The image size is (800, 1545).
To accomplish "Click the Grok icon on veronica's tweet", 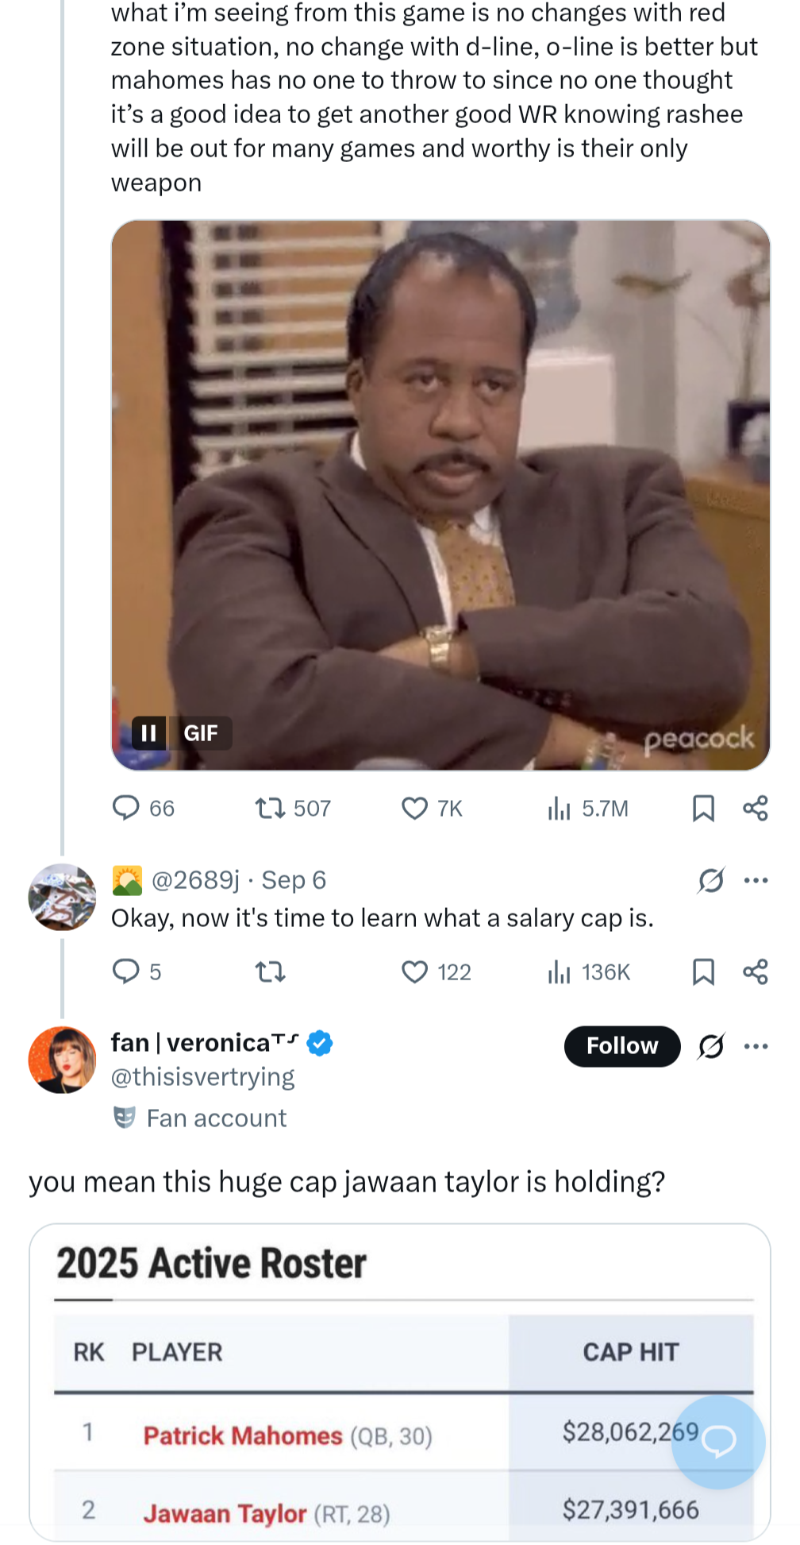I will tap(710, 1046).
